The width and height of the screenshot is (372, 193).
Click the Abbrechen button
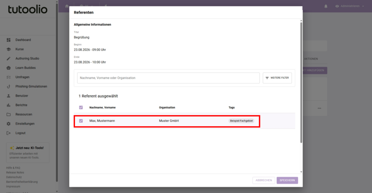tap(264, 180)
